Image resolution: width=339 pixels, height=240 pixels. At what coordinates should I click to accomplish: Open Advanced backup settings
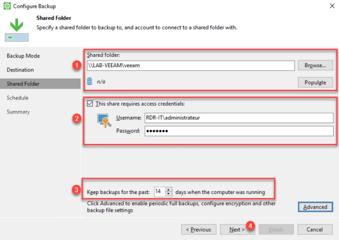(315, 207)
